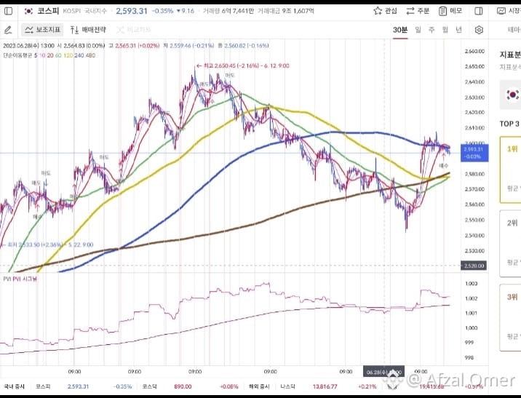Switch to the 주 weekly tab
The height and width of the screenshot is (398, 521).
(431, 30)
